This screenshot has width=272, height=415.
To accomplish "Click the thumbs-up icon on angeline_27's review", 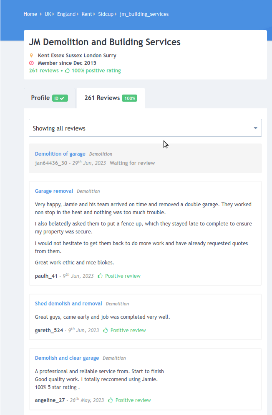I will (111, 400).
